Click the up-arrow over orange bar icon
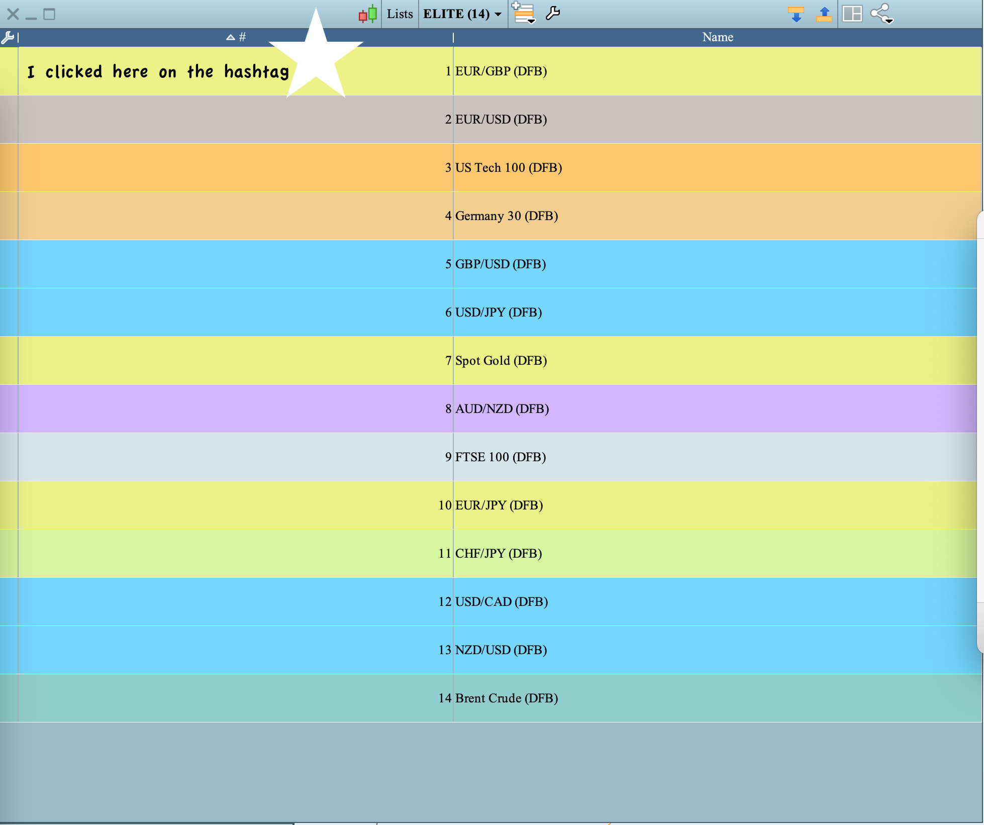984x825 pixels. [x=824, y=14]
